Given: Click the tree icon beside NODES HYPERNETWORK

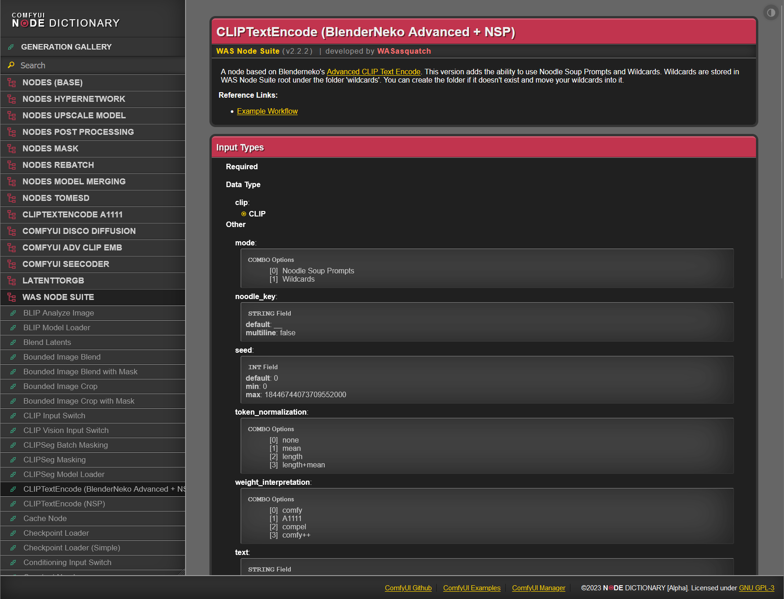Looking at the screenshot, I should click(11, 99).
